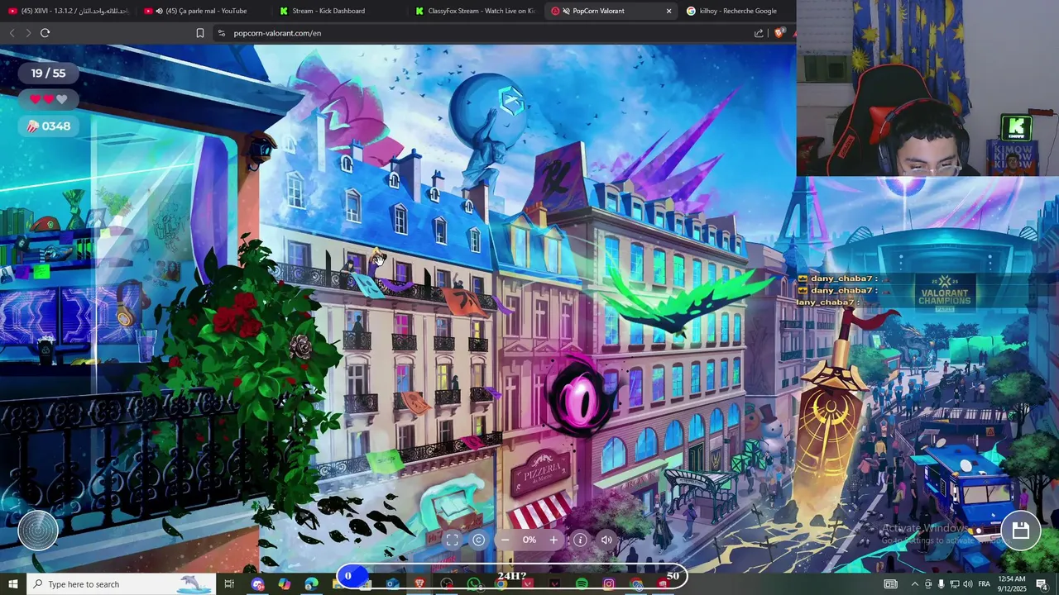Change the FRA input language
The image size is (1059, 595).
985,584
